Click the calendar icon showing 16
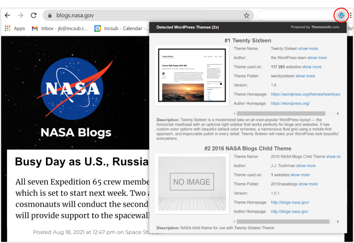The height and width of the screenshot is (243, 354). pyautogui.click(x=97, y=28)
